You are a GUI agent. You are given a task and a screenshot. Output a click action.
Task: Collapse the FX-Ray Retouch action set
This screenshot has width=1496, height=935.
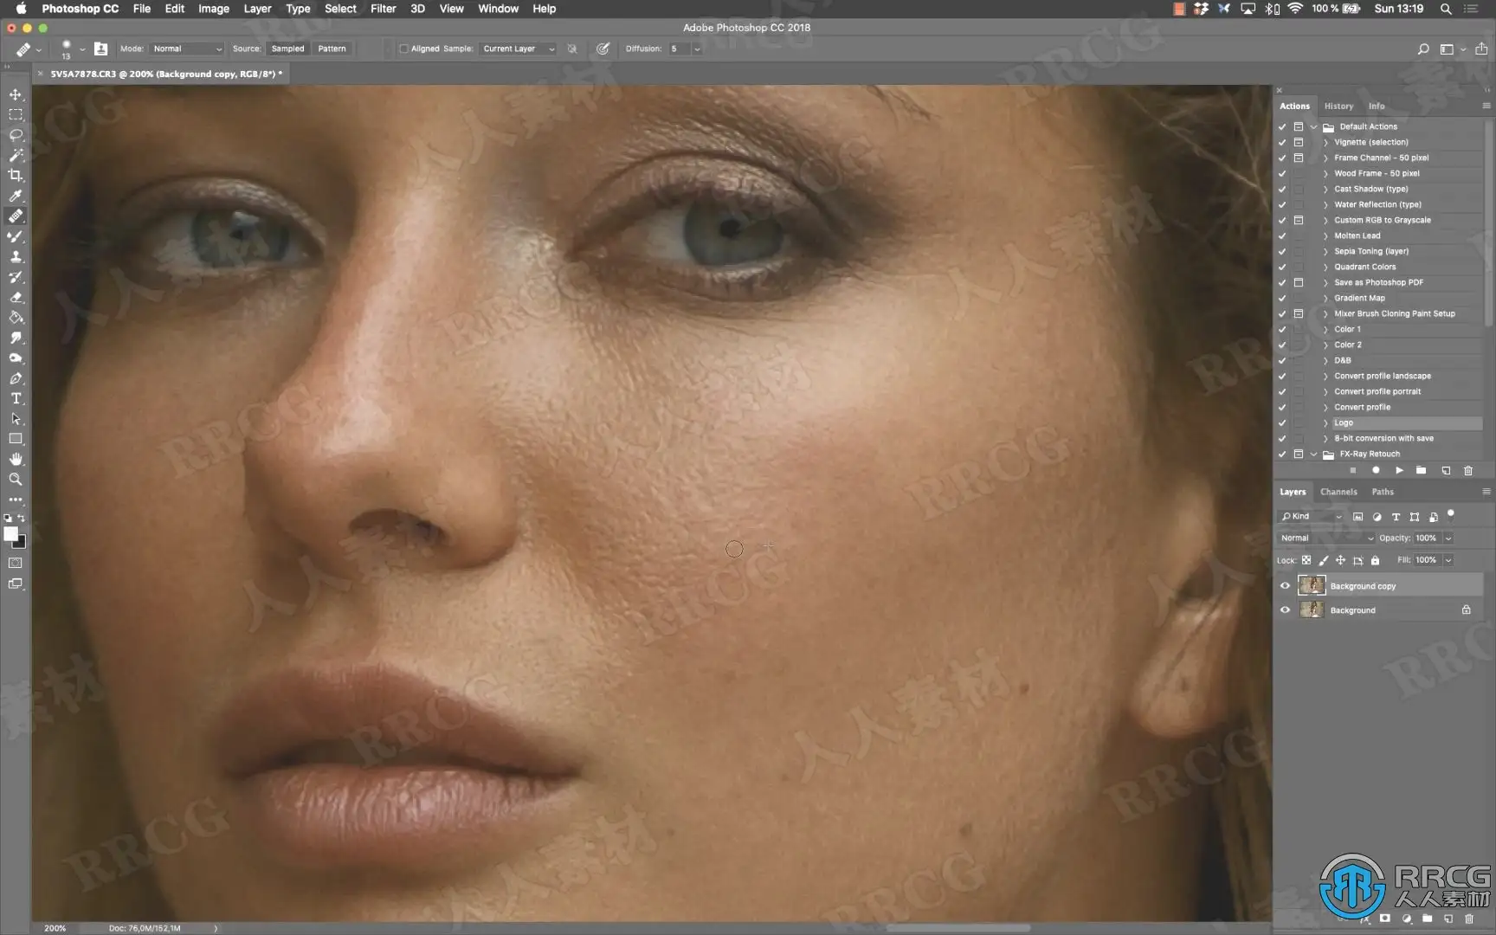pos(1314,454)
